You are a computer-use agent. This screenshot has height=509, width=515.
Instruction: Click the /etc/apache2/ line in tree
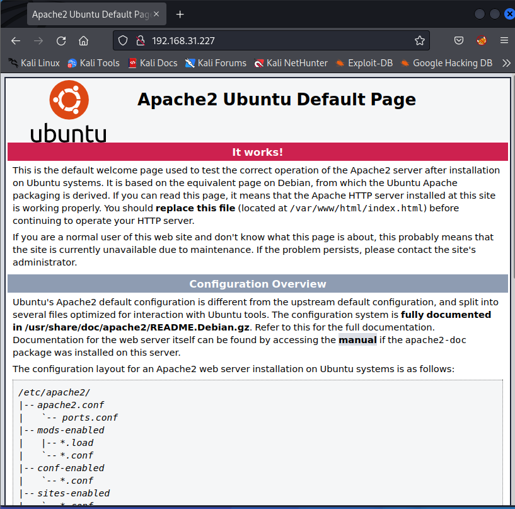54,392
